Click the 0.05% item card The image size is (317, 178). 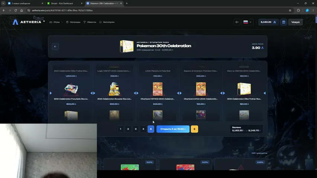241,164
